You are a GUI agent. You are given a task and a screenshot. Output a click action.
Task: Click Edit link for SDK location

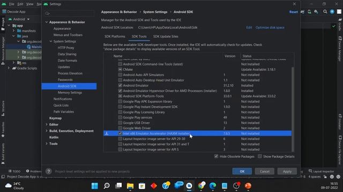click(x=249, y=27)
